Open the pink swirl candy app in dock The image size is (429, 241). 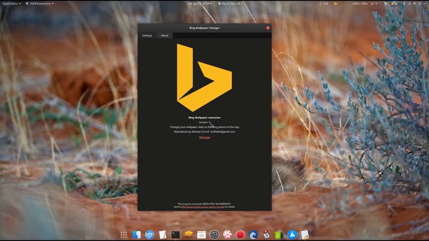227,235
